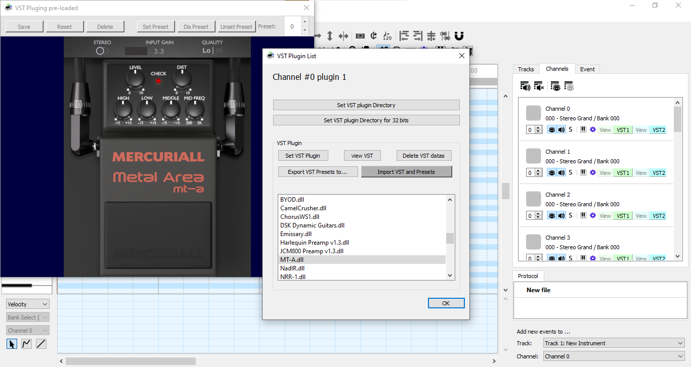
Task: Click Import VST and Presets button
Action: (x=406, y=172)
